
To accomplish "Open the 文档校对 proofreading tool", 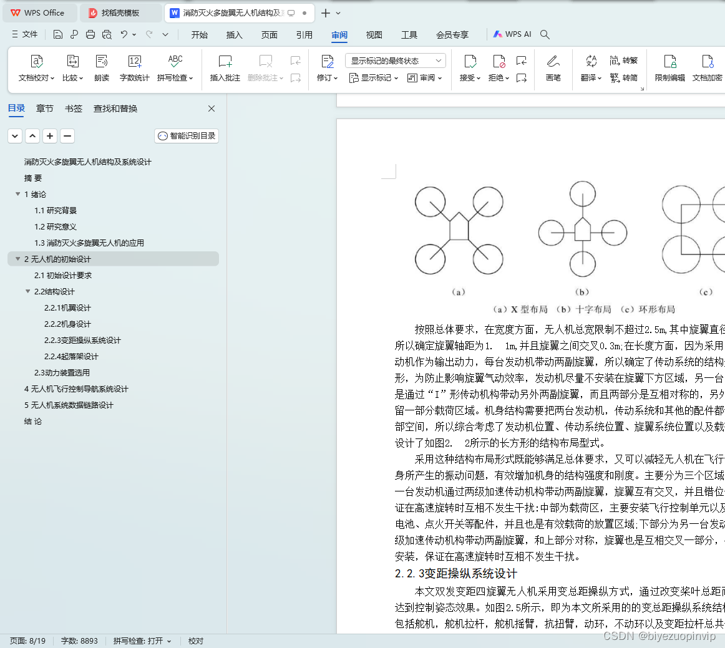I will pos(36,68).
